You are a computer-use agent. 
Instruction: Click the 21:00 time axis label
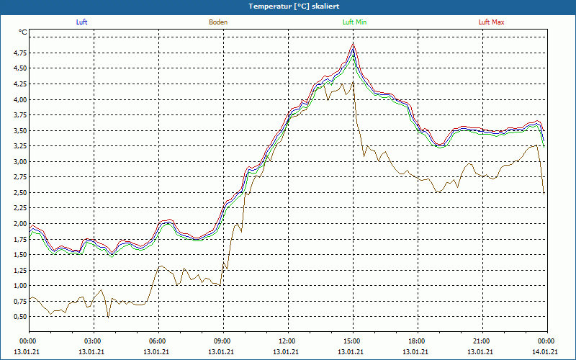[482, 341]
